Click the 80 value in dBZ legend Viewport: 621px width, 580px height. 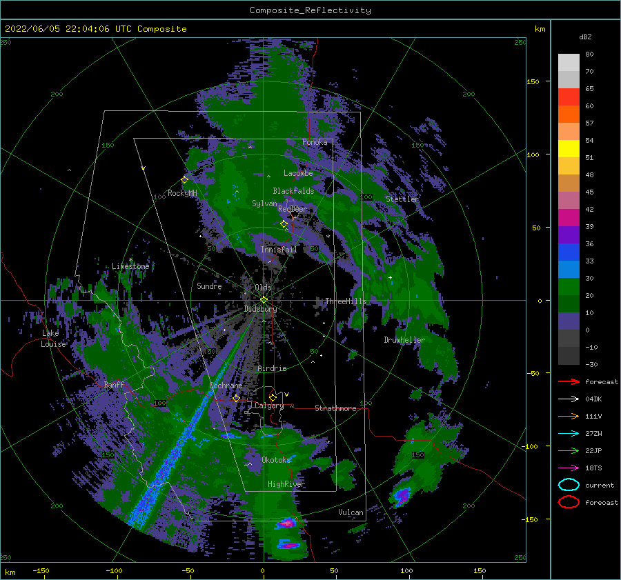click(x=590, y=54)
